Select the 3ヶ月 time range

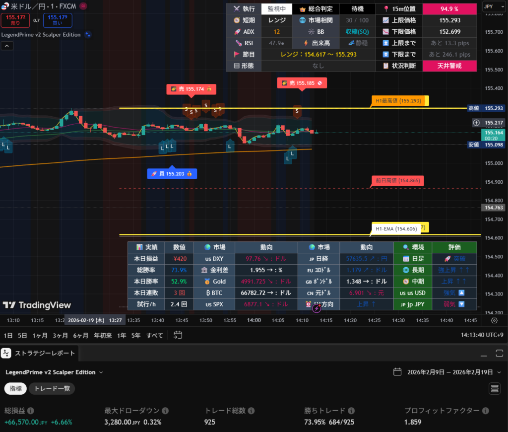point(61,335)
